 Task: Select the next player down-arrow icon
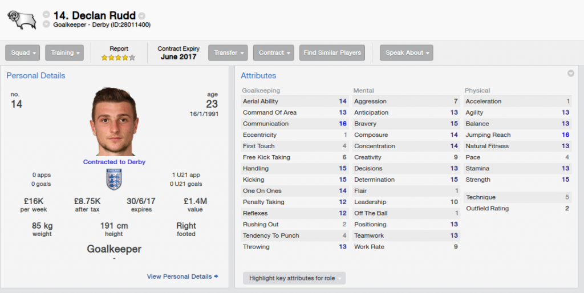point(46,24)
